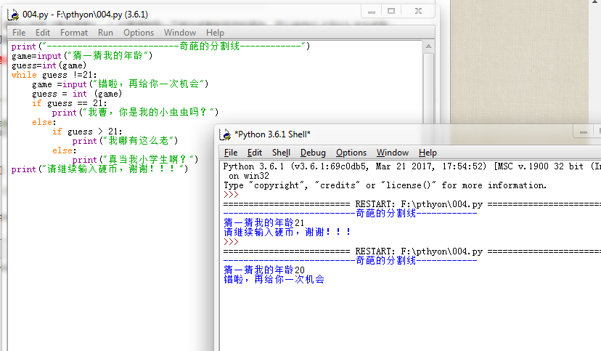601x351 pixels.
Task: Open the editor's Options menu
Action: [x=139, y=33]
